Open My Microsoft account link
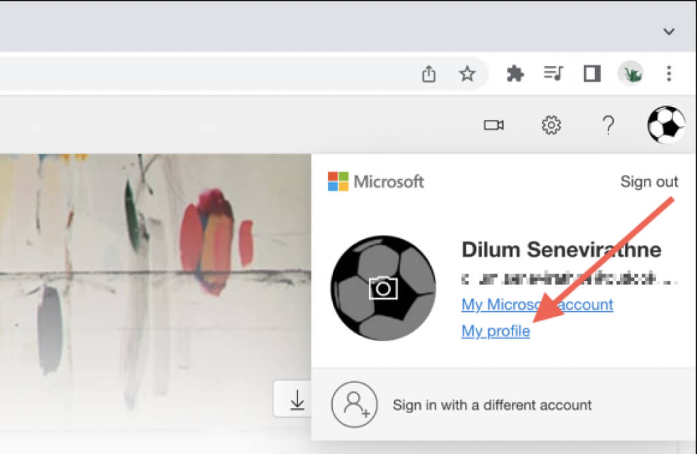The image size is (697, 454). click(537, 304)
